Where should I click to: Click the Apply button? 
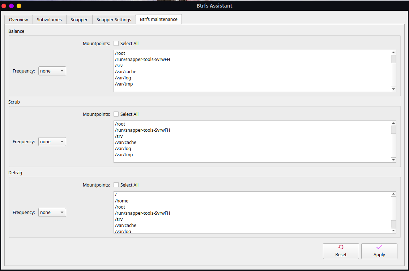tap(379, 251)
